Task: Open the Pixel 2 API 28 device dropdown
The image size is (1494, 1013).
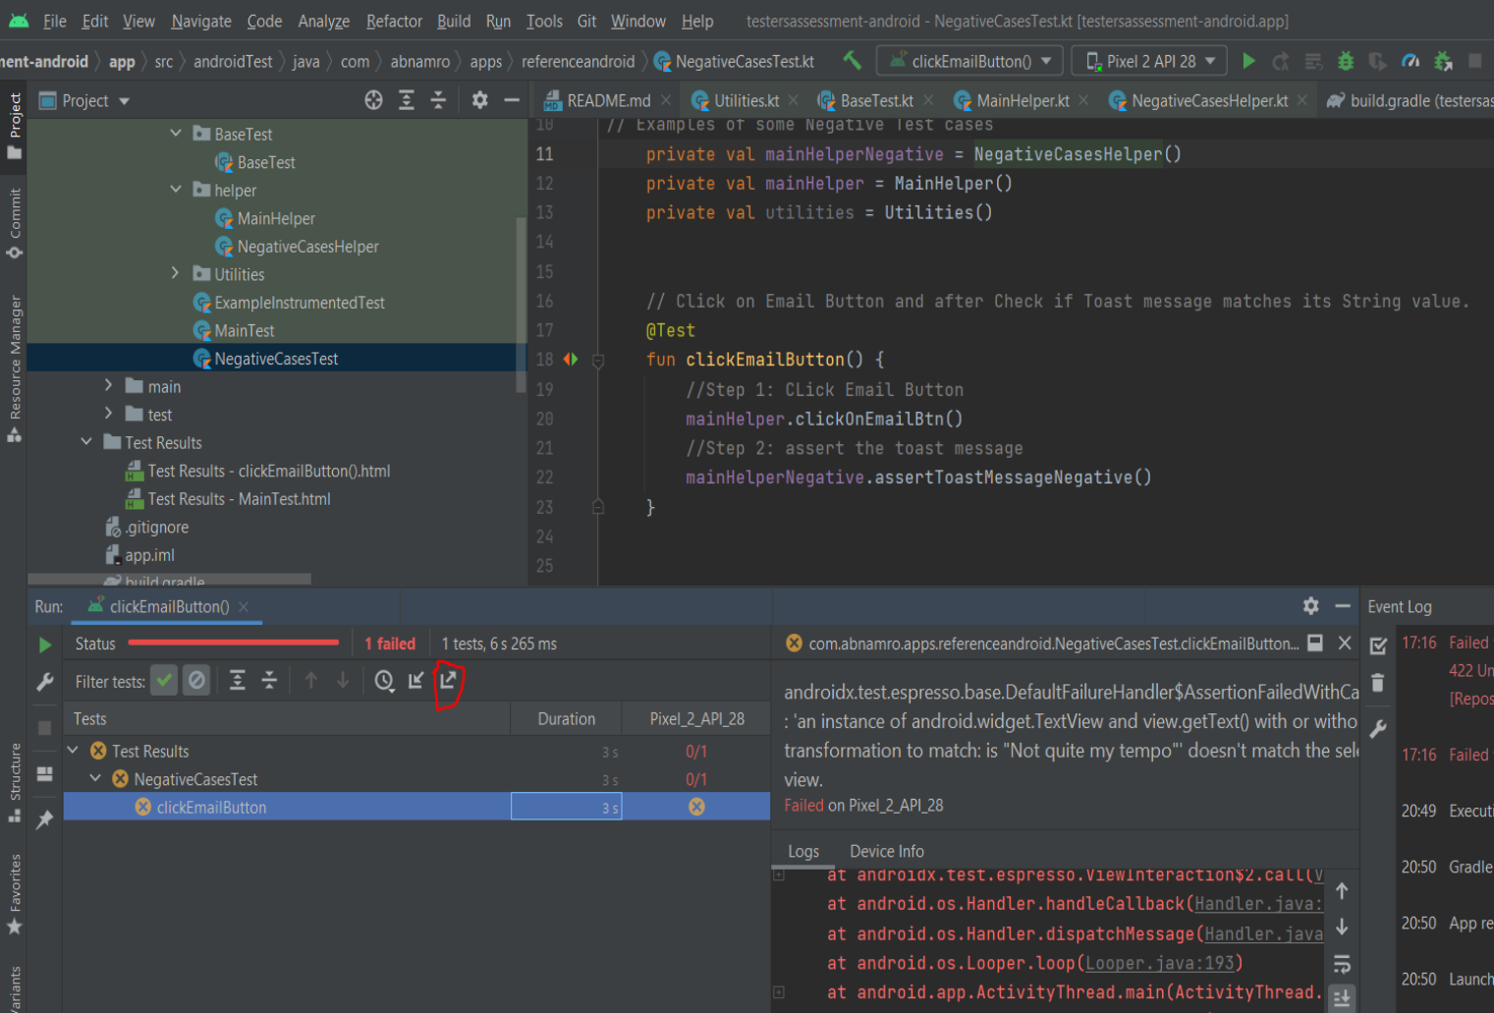Action: 1149,61
